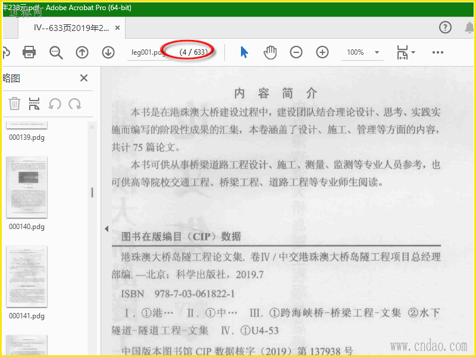Open the notifications bell

pos(469,27)
